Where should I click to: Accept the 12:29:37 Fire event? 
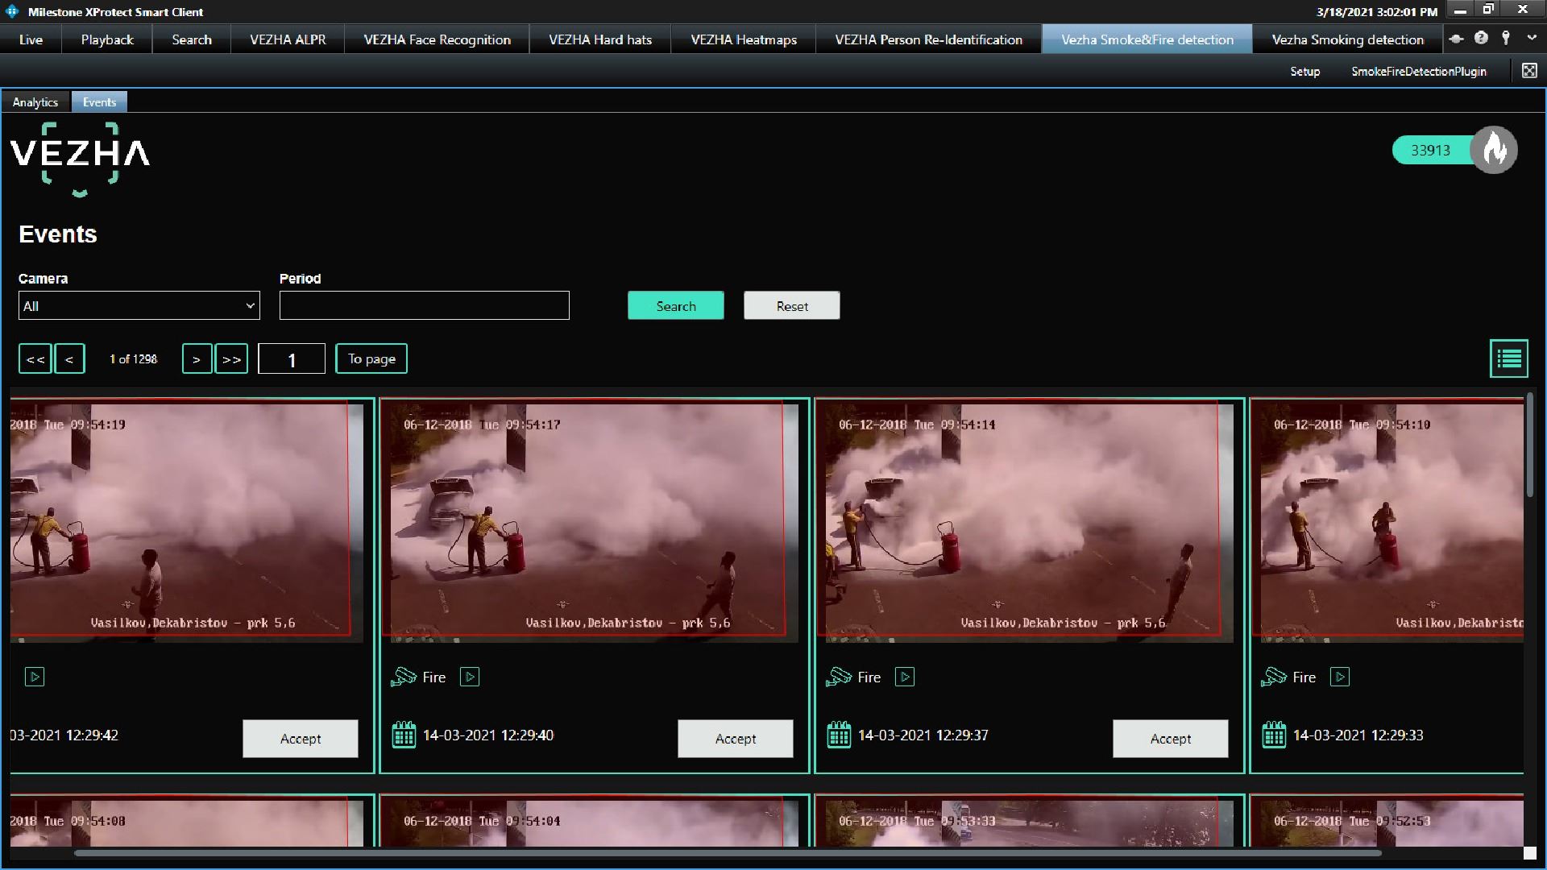(1171, 739)
